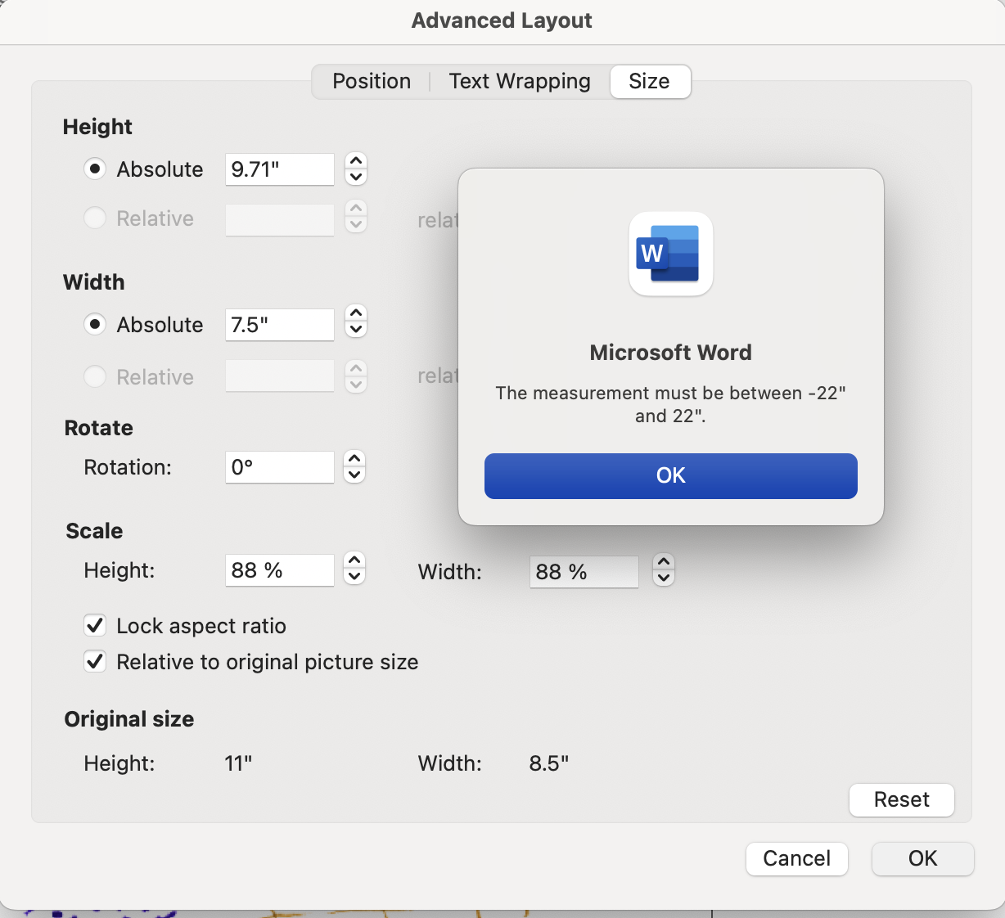Toggle Relative to original picture size checkbox
Viewport: 1005px width, 918px height.
point(95,661)
